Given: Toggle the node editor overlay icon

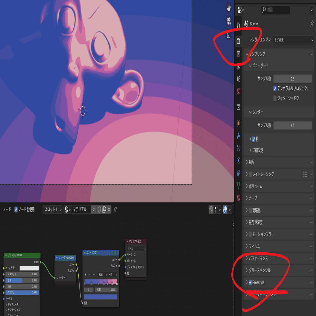Looking at the screenshot, I should click(225, 210).
